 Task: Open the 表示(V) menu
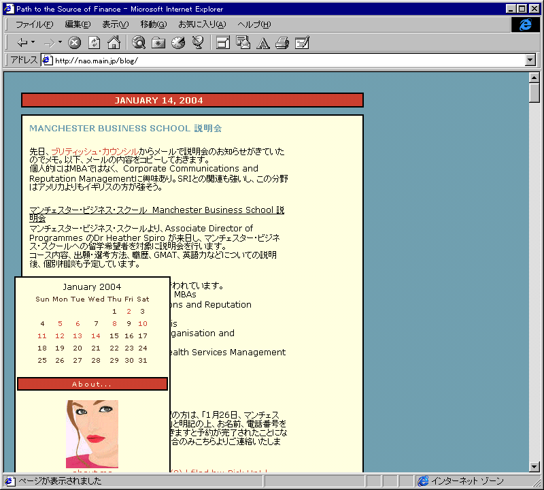[x=115, y=24]
